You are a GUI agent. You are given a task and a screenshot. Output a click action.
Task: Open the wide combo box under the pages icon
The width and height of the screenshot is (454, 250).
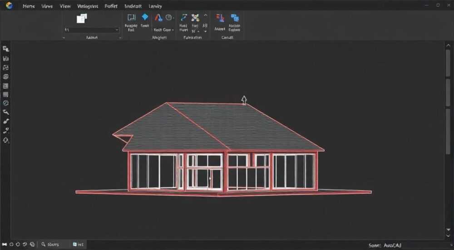[92, 30]
